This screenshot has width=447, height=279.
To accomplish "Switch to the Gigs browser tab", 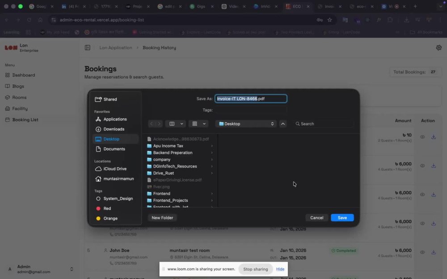I will [x=201, y=6].
